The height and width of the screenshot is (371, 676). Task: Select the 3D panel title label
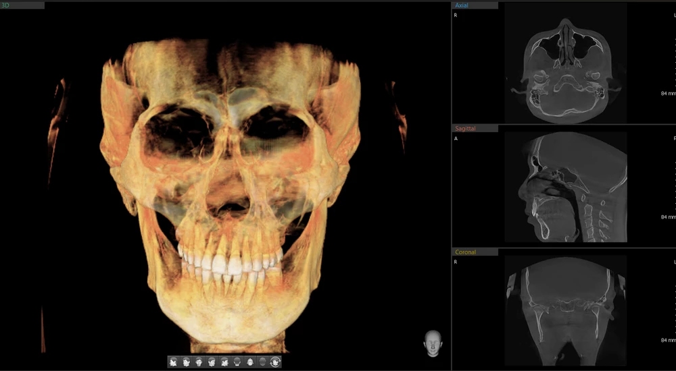coord(6,5)
